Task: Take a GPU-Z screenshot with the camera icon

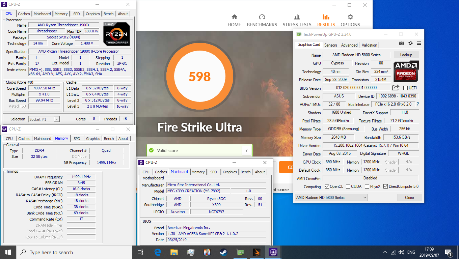Action: [401, 43]
